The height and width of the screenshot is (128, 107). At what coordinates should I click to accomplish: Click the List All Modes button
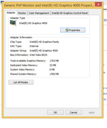(x=21, y=82)
